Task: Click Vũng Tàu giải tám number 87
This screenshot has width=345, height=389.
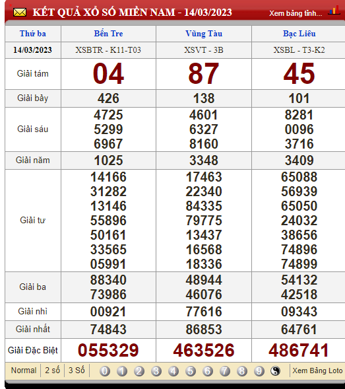Action: click(204, 74)
